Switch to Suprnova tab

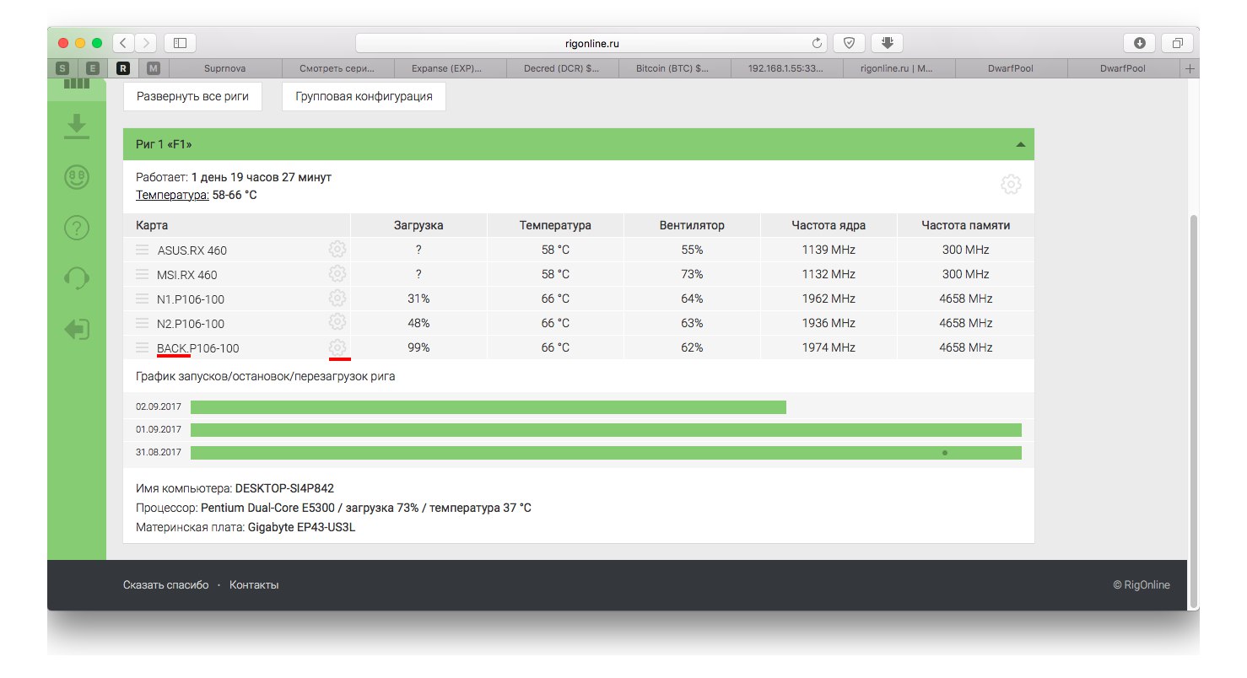tap(224, 69)
